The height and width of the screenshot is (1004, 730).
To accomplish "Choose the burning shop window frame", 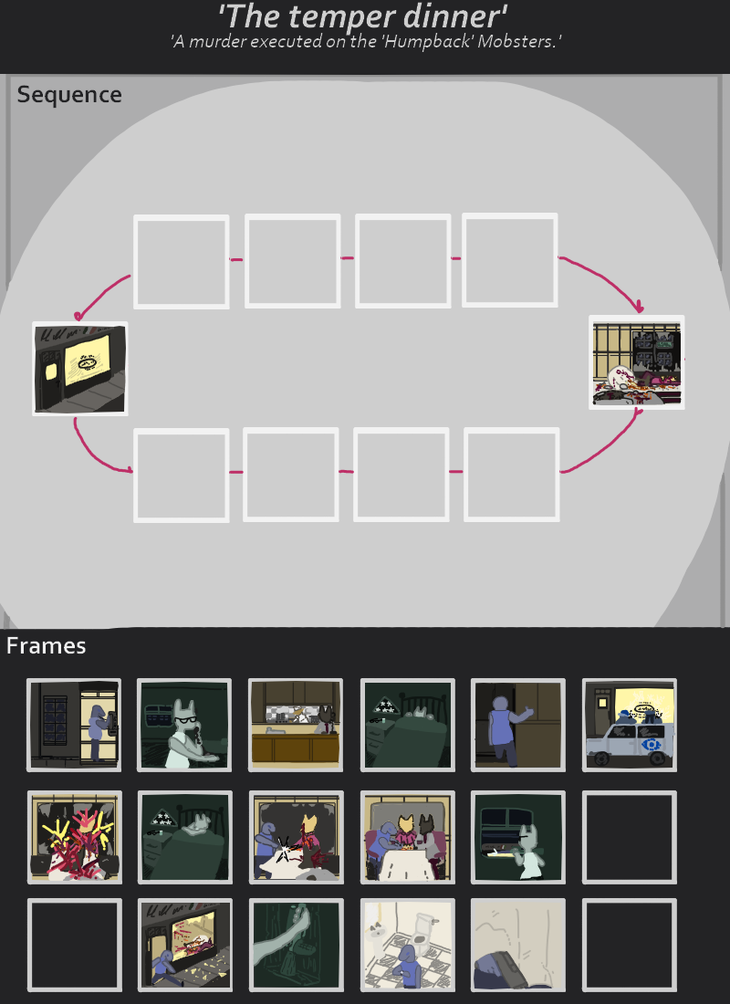I will click(x=185, y=945).
